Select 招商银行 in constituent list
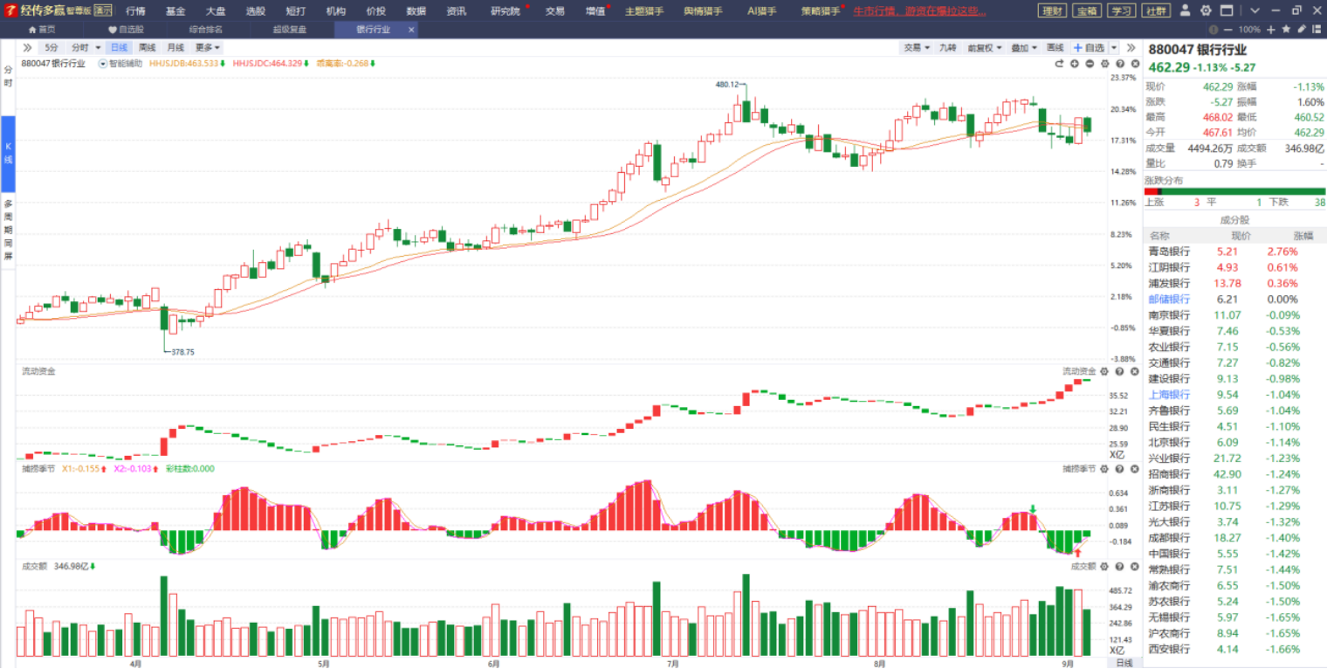 pyautogui.click(x=1234, y=474)
